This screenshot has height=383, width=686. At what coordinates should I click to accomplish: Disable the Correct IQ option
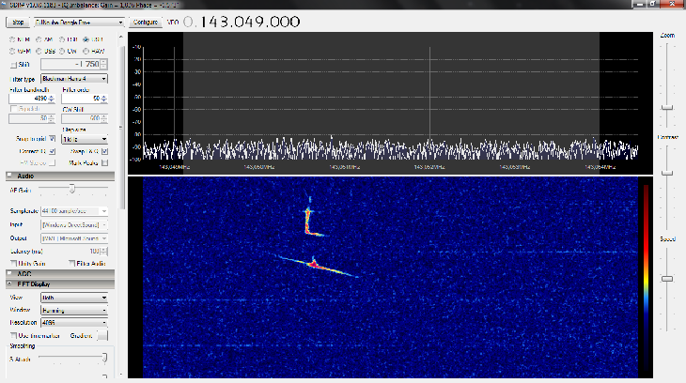tap(52, 150)
